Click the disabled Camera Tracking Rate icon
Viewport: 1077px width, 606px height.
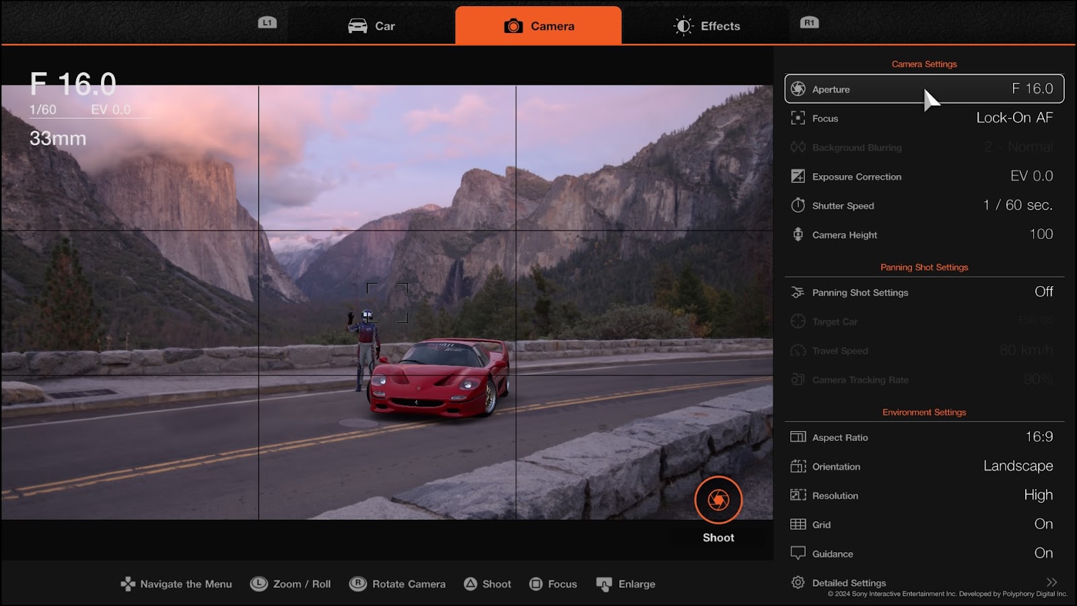click(x=798, y=380)
